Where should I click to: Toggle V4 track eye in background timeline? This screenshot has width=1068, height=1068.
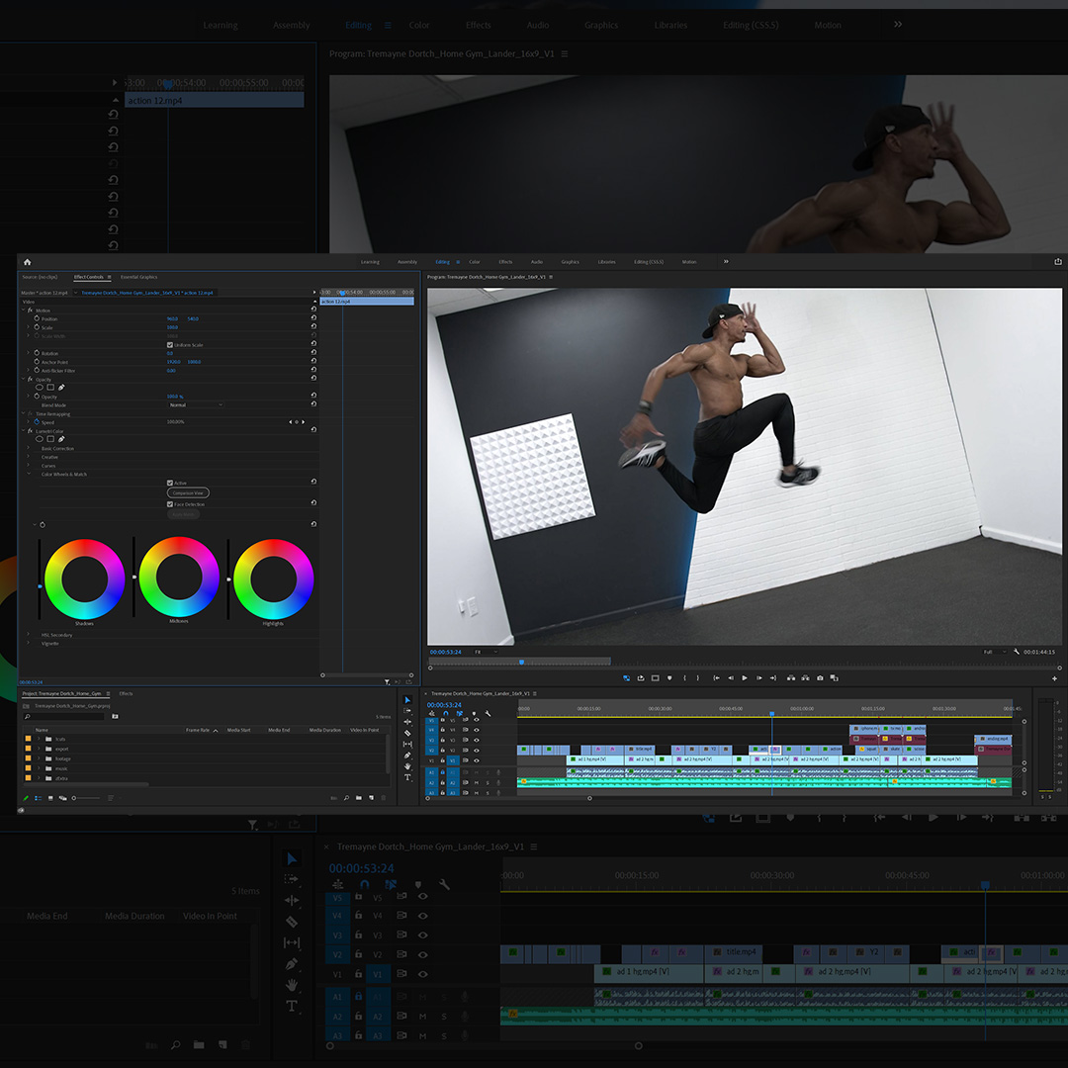point(423,916)
